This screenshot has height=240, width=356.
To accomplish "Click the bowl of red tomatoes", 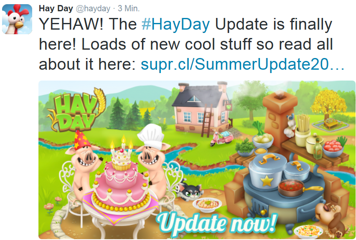I will (333, 147).
